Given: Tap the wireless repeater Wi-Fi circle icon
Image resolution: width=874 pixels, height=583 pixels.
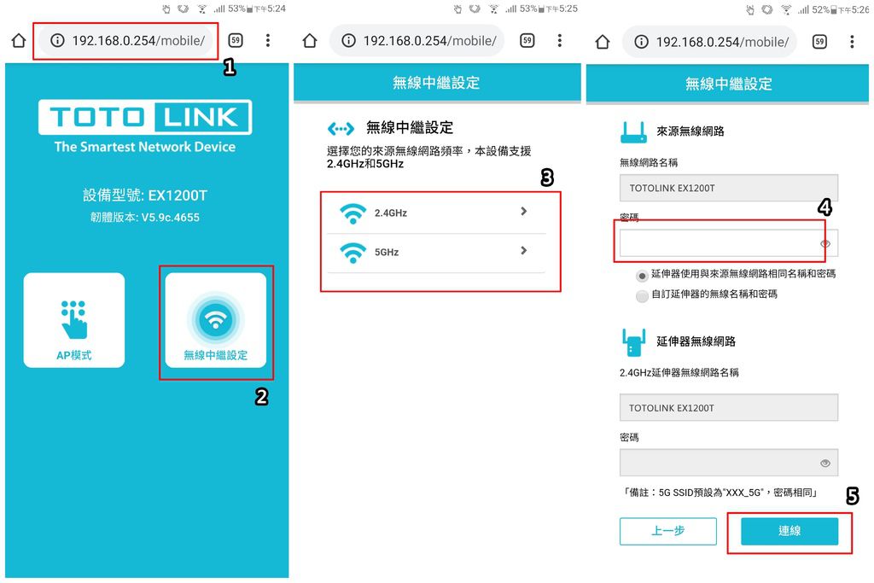Looking at the screenshot, I should pyautogui.click(x=216, y=319).
